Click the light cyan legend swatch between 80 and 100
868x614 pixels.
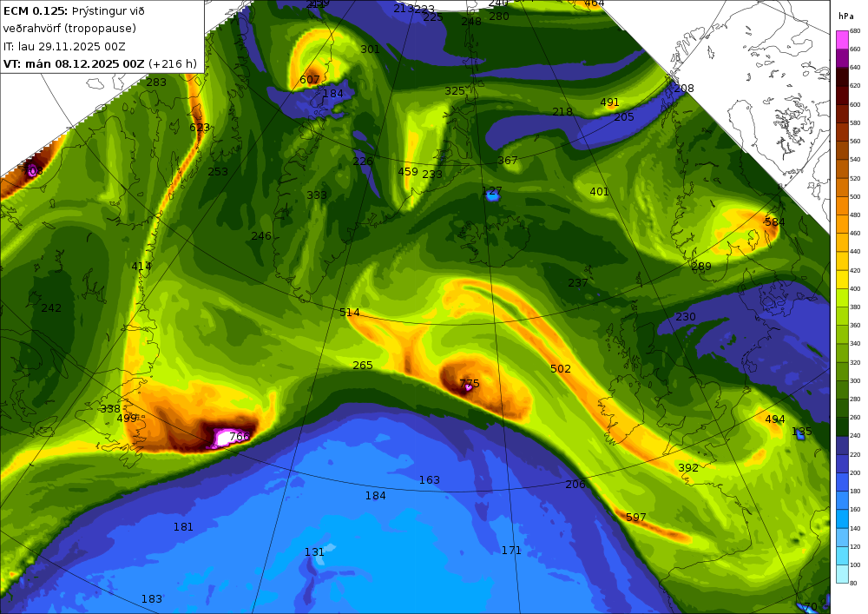point(842,574)
